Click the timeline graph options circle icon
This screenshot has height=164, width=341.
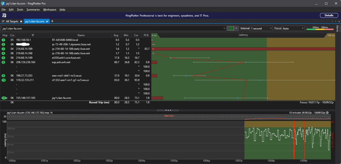pyautogui.click(x=327, y=113)
